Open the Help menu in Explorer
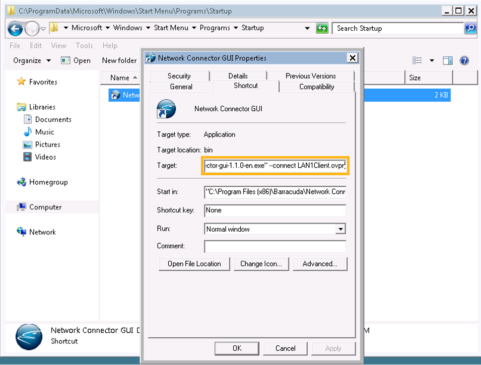This screenshot has height=365, width=481. coord(110,46)
